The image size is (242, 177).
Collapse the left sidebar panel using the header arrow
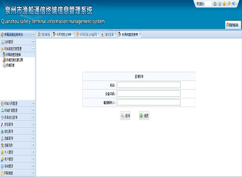coord(33,34)
